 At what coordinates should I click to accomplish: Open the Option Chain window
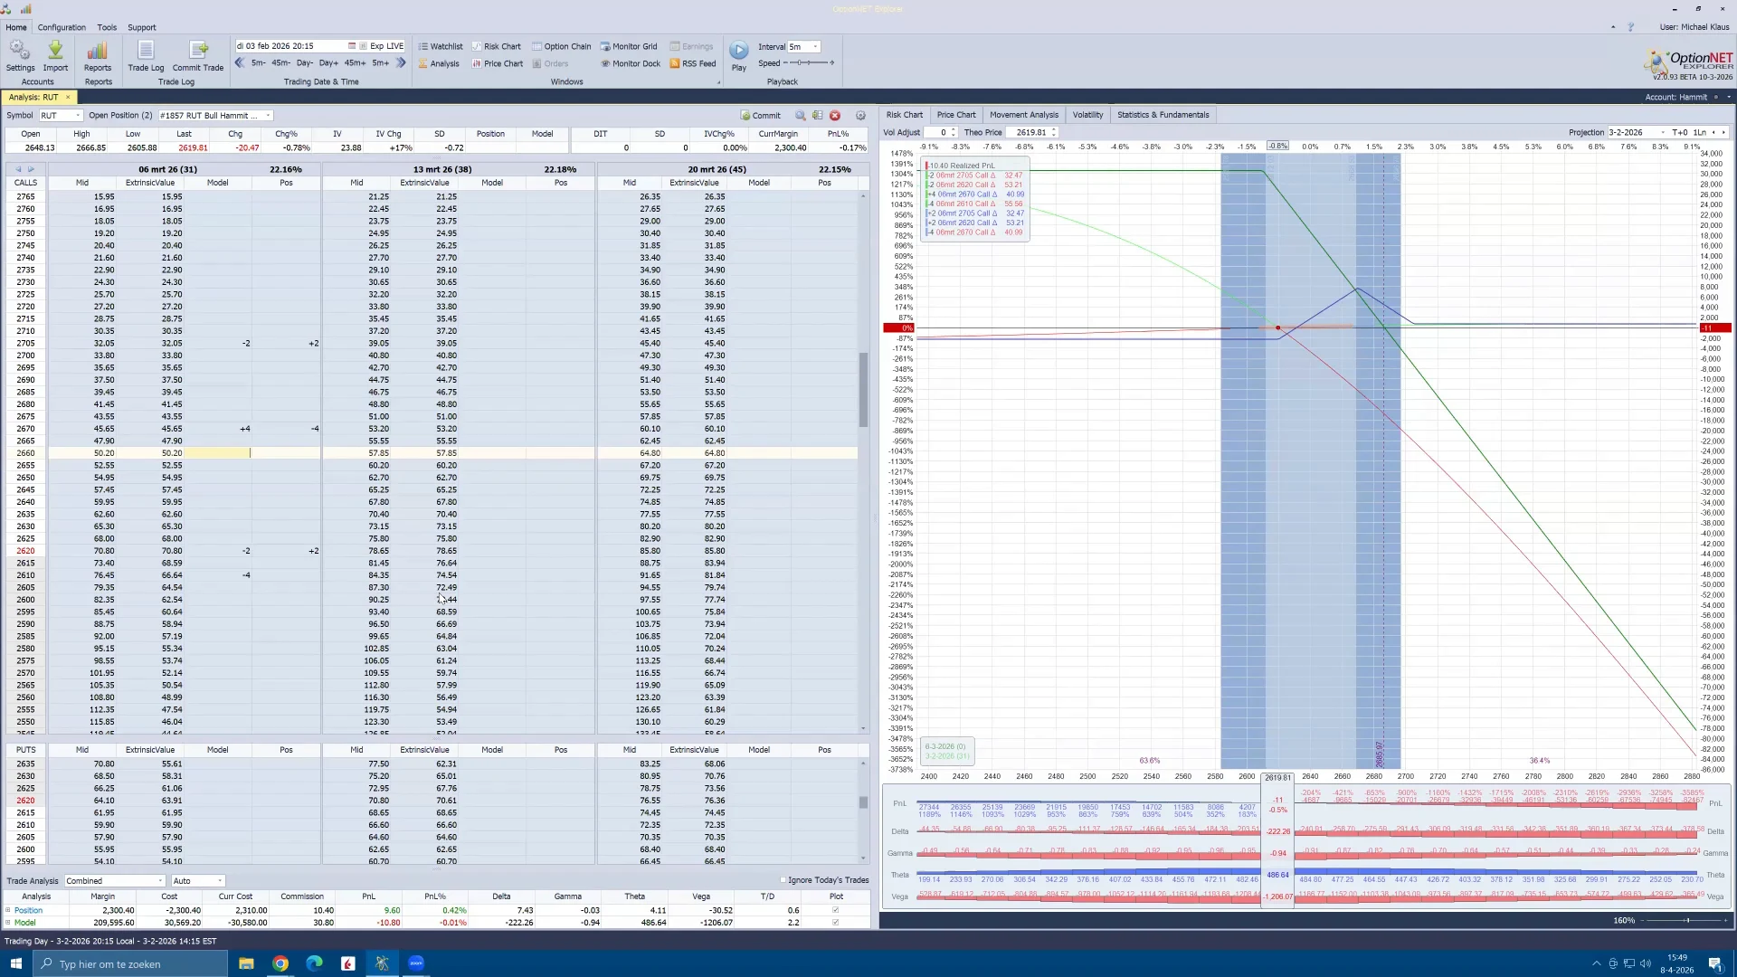point(562,46)
